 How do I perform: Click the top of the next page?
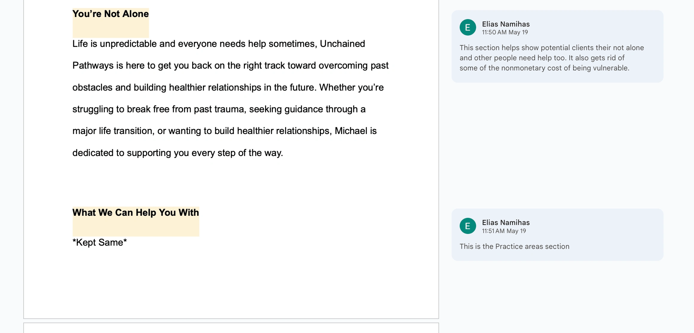coord(231,328)
